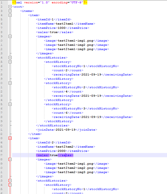Click the stockHistoryNo 2 line
This screenshot has height=194, width=167.
pos(85,87)
